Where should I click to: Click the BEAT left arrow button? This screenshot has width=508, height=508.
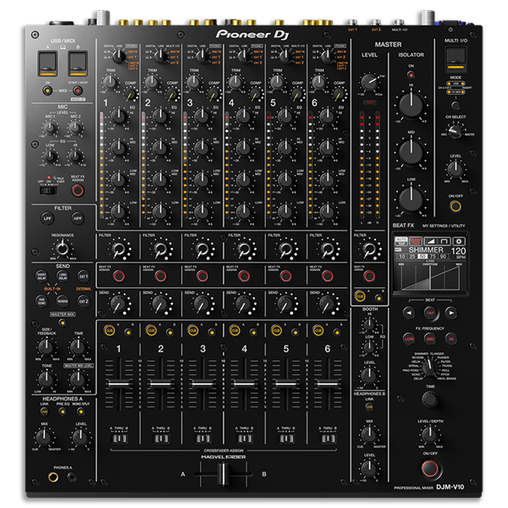(409, 312)
